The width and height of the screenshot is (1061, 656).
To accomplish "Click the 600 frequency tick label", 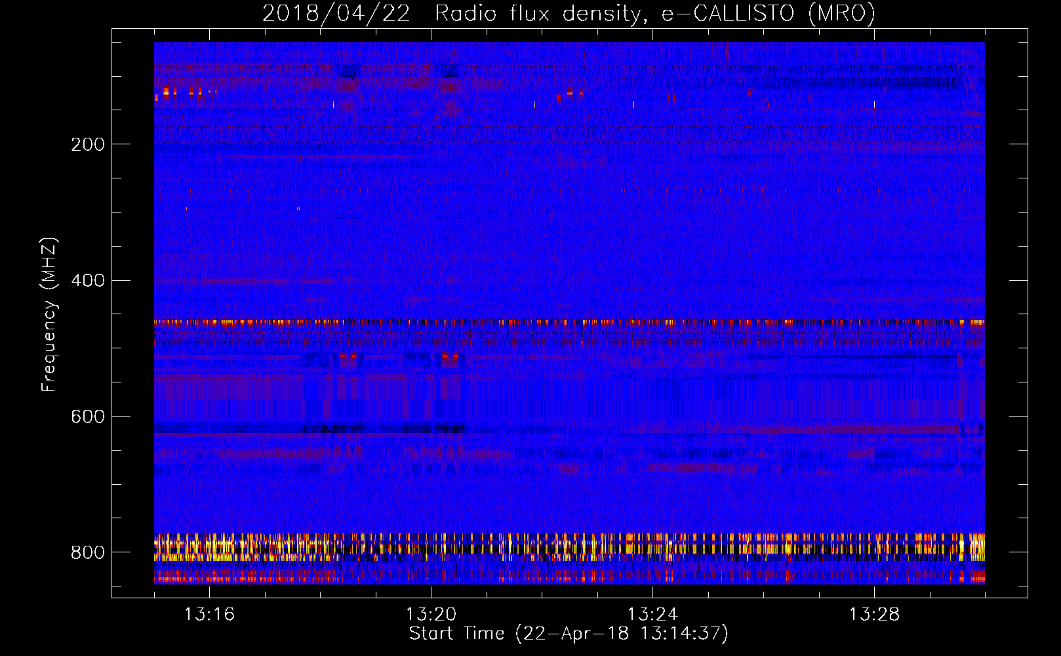I will [x=88, y=417].
